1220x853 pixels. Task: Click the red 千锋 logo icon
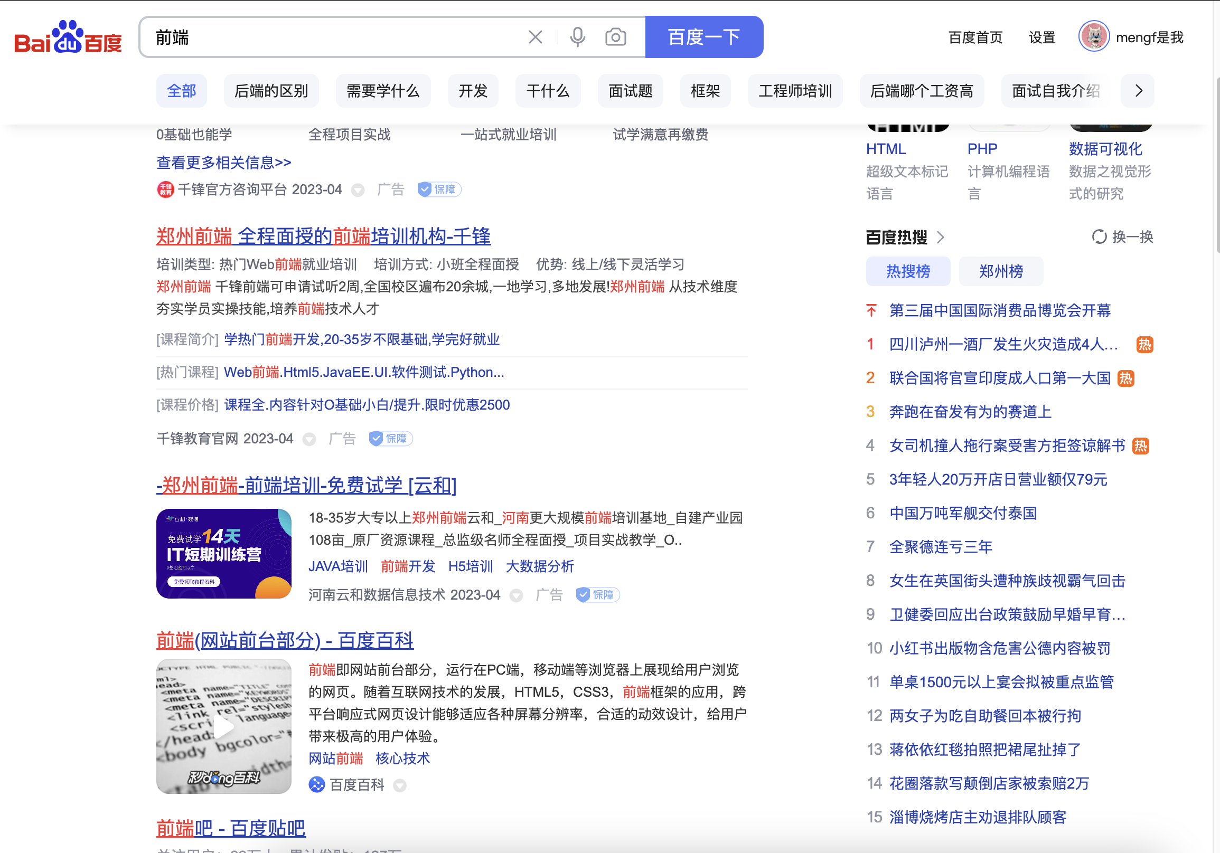(x=165, y=189)
